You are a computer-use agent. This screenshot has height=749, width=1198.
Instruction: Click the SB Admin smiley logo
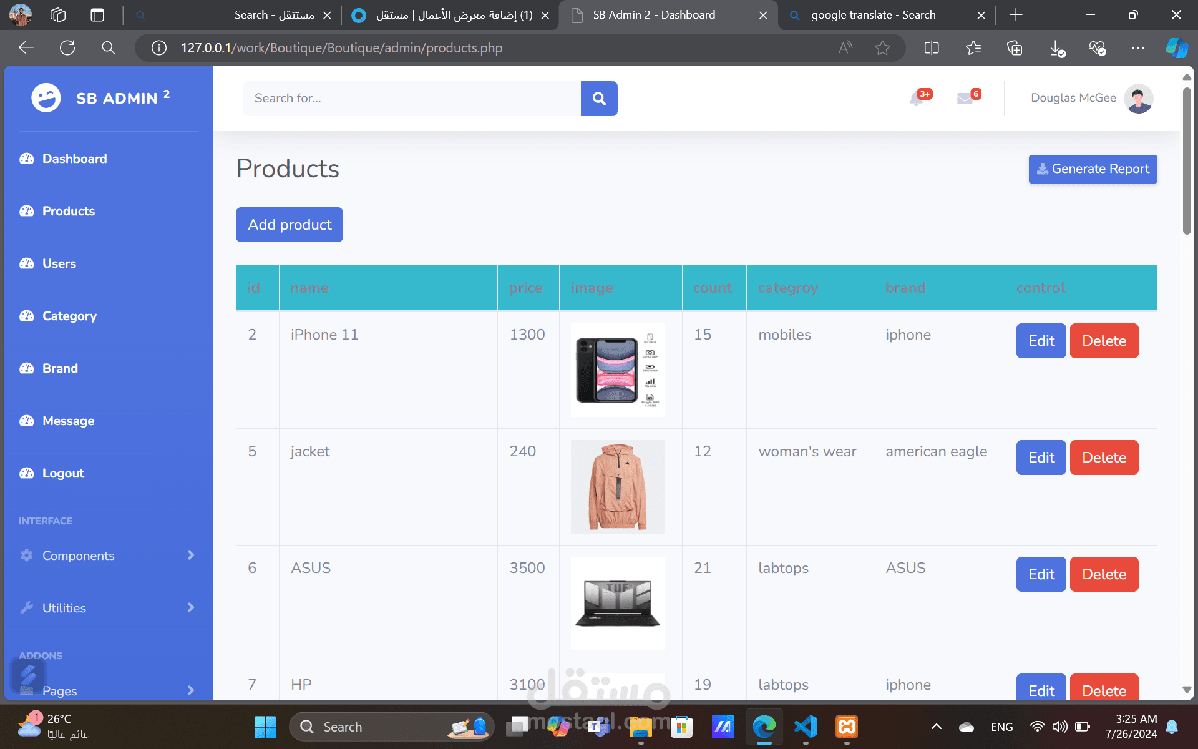pos(46,98)
